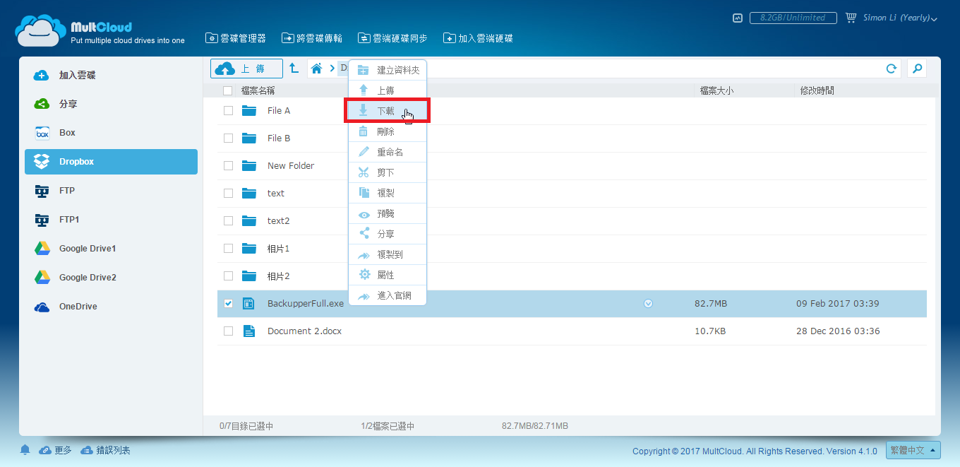Screen dimensions: 960x467
Task: Expand the BackupperFull.exe row dropdown arrow
Action: click(648, 304)
